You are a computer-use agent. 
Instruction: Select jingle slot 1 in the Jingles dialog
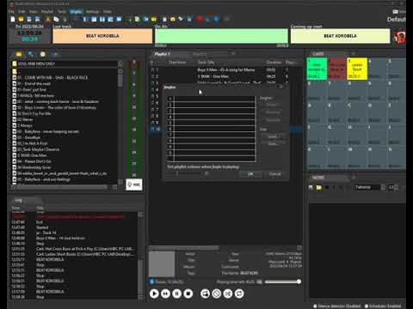point(211,99)
